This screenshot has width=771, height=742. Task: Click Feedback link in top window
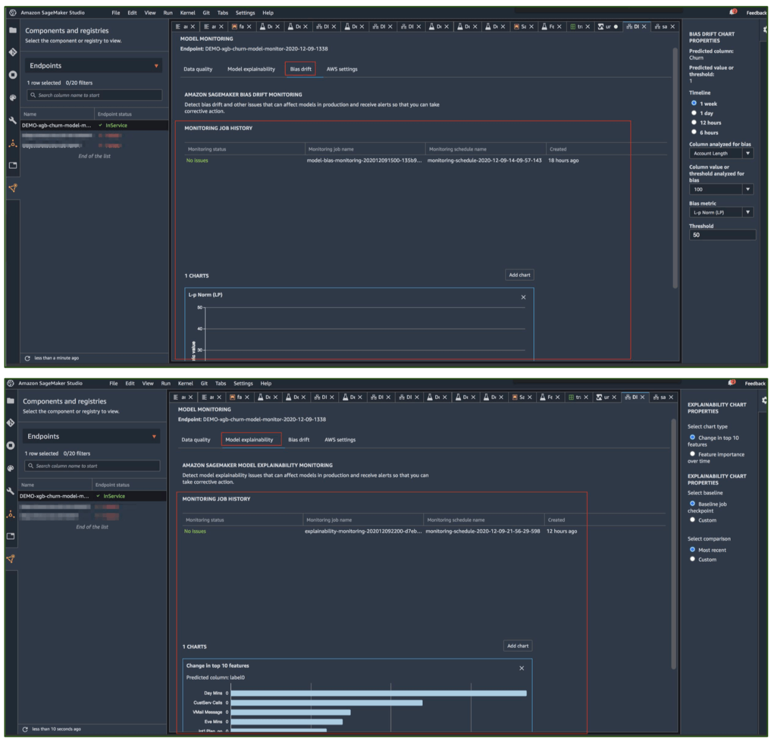click(756, 13)
